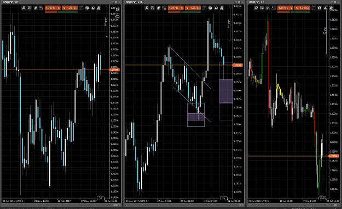Click Buy 1.2975 button in h12 chart

(193, 8)
